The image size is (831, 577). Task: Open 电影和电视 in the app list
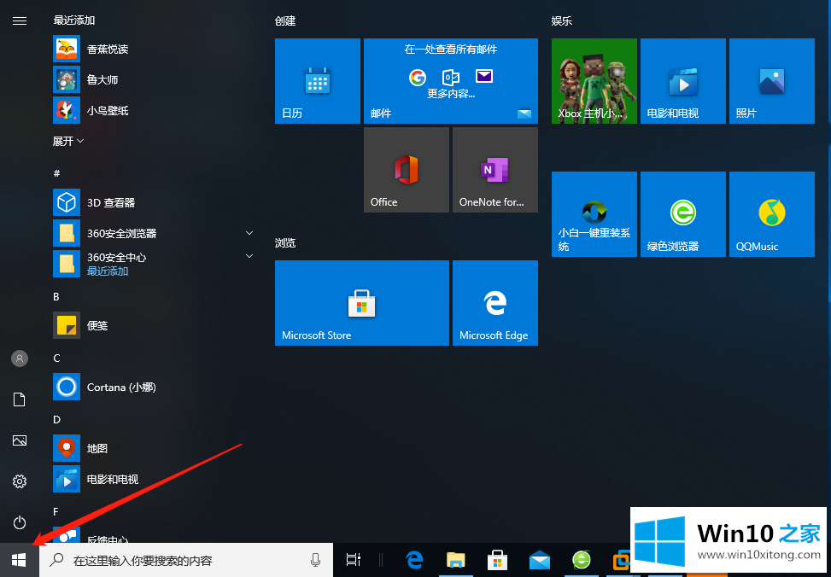coord(154,479)
